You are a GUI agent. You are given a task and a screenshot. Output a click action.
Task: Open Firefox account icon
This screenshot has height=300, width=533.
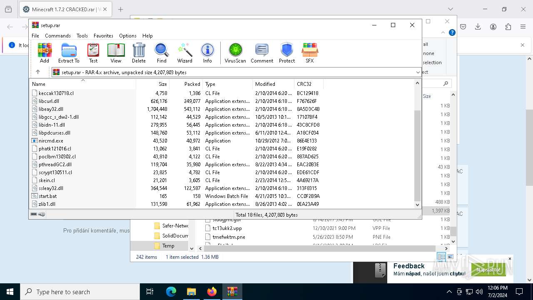pos(493,27)
